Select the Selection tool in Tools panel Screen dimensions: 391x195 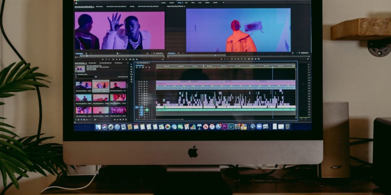(x=131, y=64)
